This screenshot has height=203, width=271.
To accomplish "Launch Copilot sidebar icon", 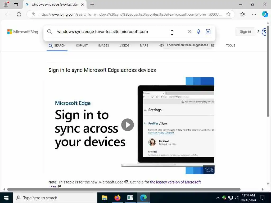I will point(265,14).
